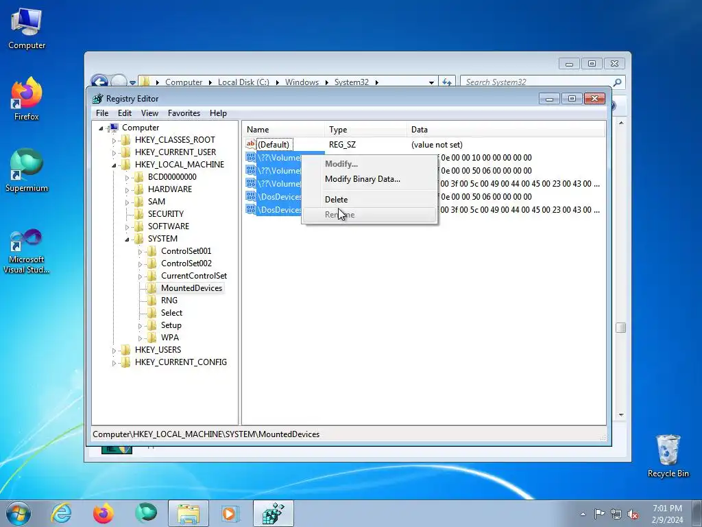This screenshot has height=527, width=702.
Task: Choose Modify... from the context menu
Action: pos(370,164)
